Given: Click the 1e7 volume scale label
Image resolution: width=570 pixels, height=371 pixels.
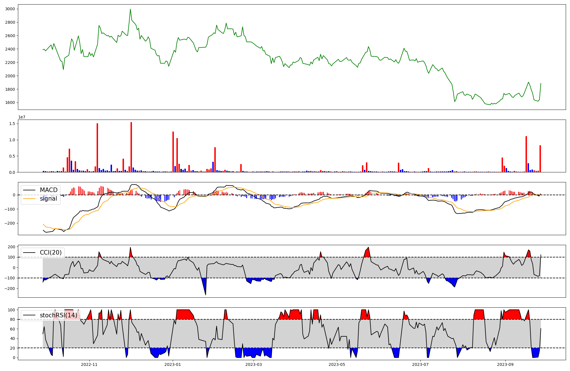Looking at the screenshot, I should coord(22,117).
